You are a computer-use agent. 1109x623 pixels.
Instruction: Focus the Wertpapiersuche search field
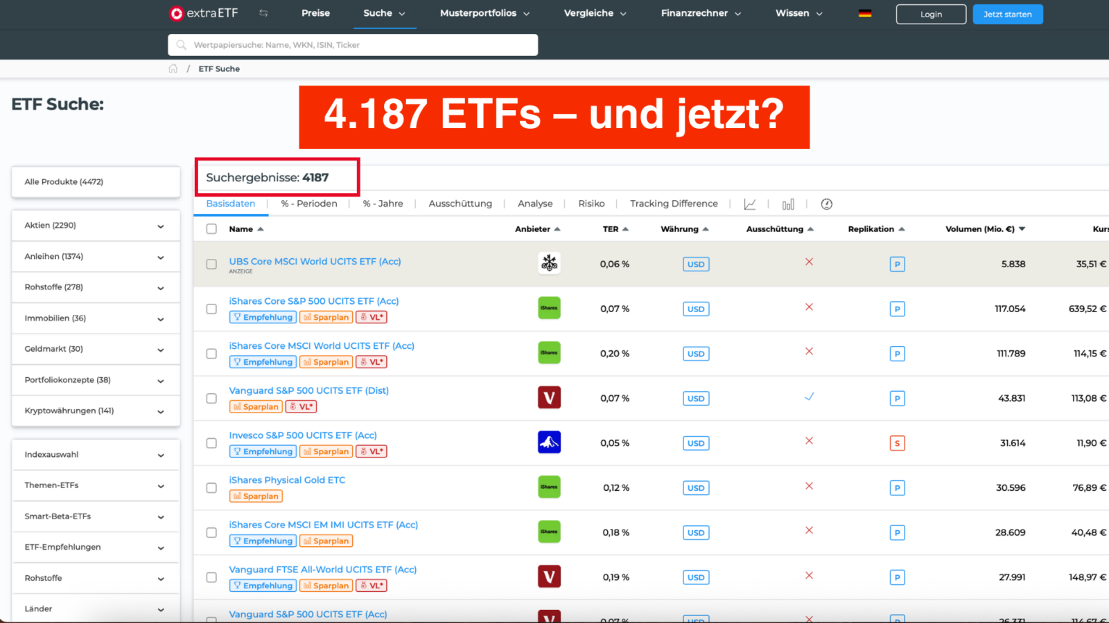[x=353, y=45]
